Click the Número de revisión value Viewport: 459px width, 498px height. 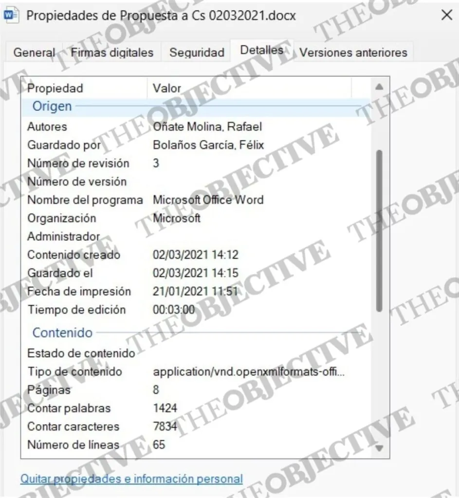[156, 163]
